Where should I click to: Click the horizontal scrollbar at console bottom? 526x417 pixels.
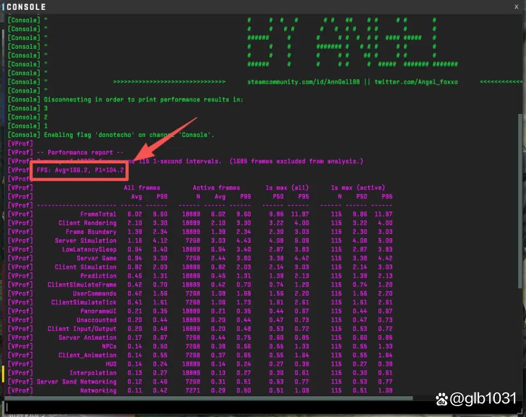210,398
